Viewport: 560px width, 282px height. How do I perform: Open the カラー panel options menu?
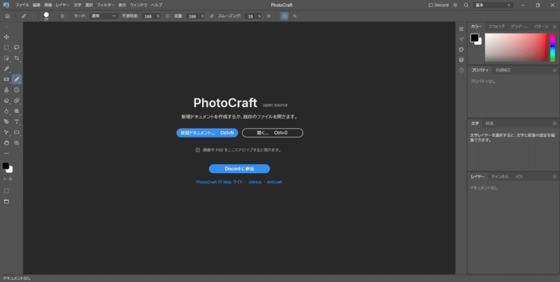tap(555, 27)
